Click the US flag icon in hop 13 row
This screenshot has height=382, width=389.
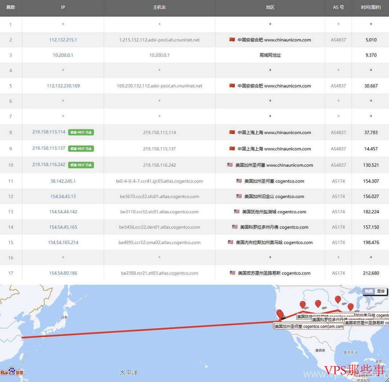pyautogui.click(x=236, y=211)
